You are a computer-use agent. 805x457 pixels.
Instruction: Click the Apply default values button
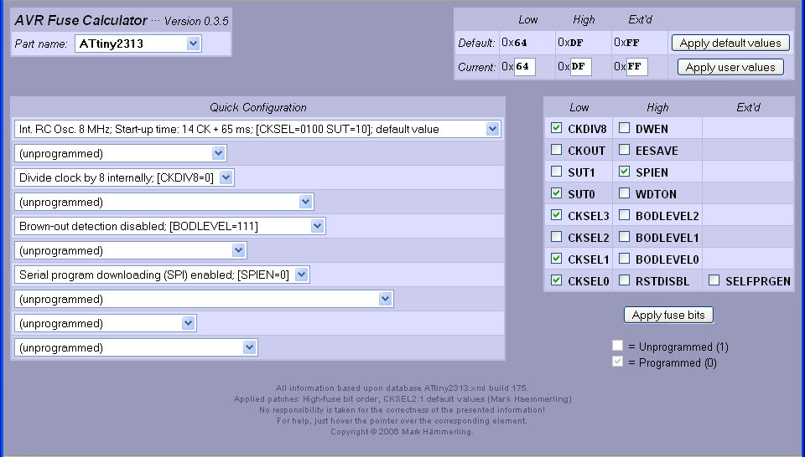pos(730,43)
